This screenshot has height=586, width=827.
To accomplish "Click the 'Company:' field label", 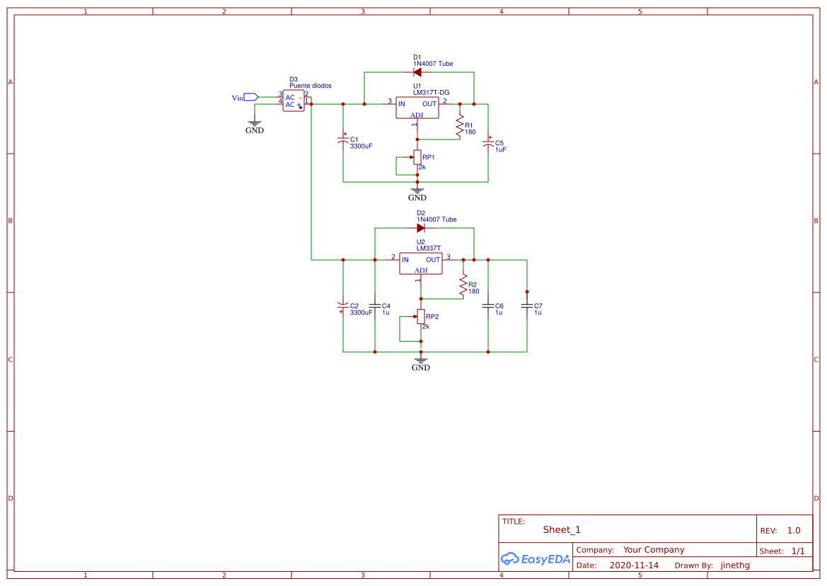I will point(595,550).
